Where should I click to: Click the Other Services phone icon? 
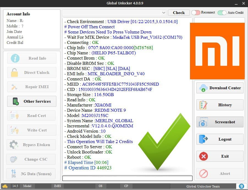click(x=16, y=101)
